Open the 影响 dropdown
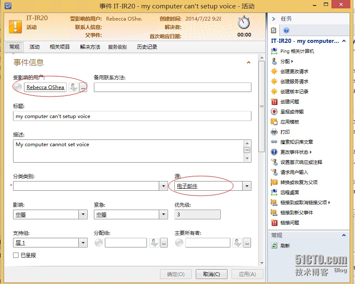 tap(83, 214)
